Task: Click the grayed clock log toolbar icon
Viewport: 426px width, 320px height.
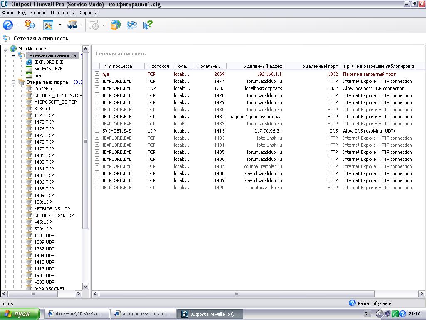Action: coord(94,25)
